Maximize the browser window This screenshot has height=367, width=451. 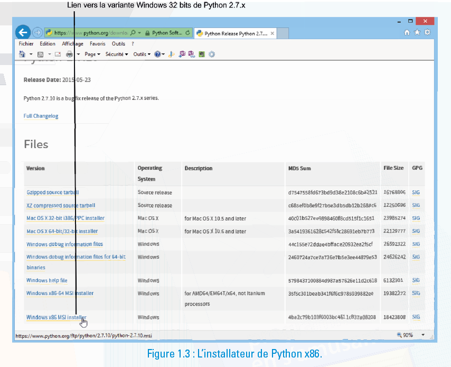point(410,21)
